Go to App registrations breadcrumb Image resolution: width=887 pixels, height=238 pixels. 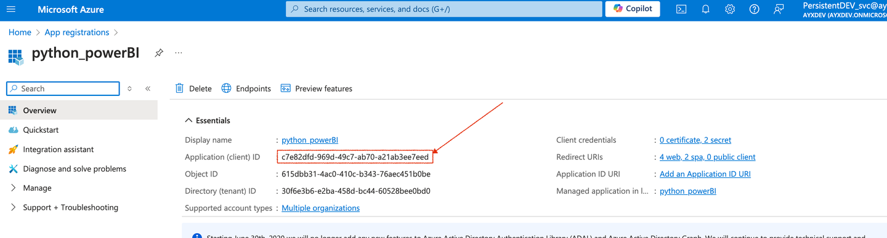[77, 33]
